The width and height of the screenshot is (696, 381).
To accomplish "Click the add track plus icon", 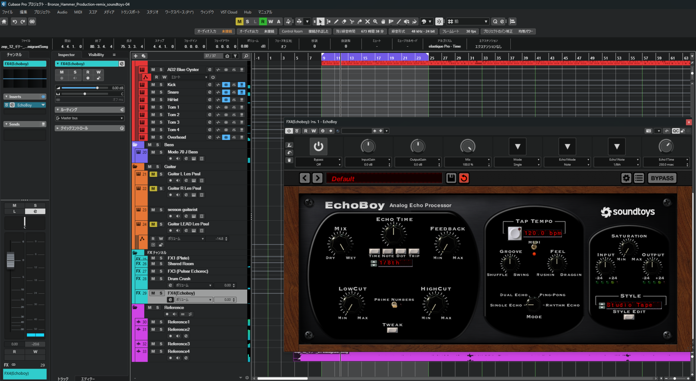I will pos(136,56).
